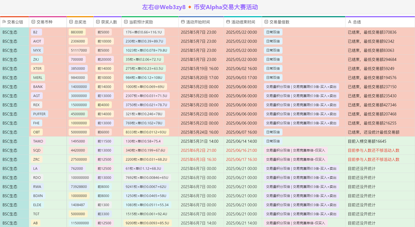415x227 pixels.
Task: Click the 前6000 winners tag
Action: pos(103,132)
